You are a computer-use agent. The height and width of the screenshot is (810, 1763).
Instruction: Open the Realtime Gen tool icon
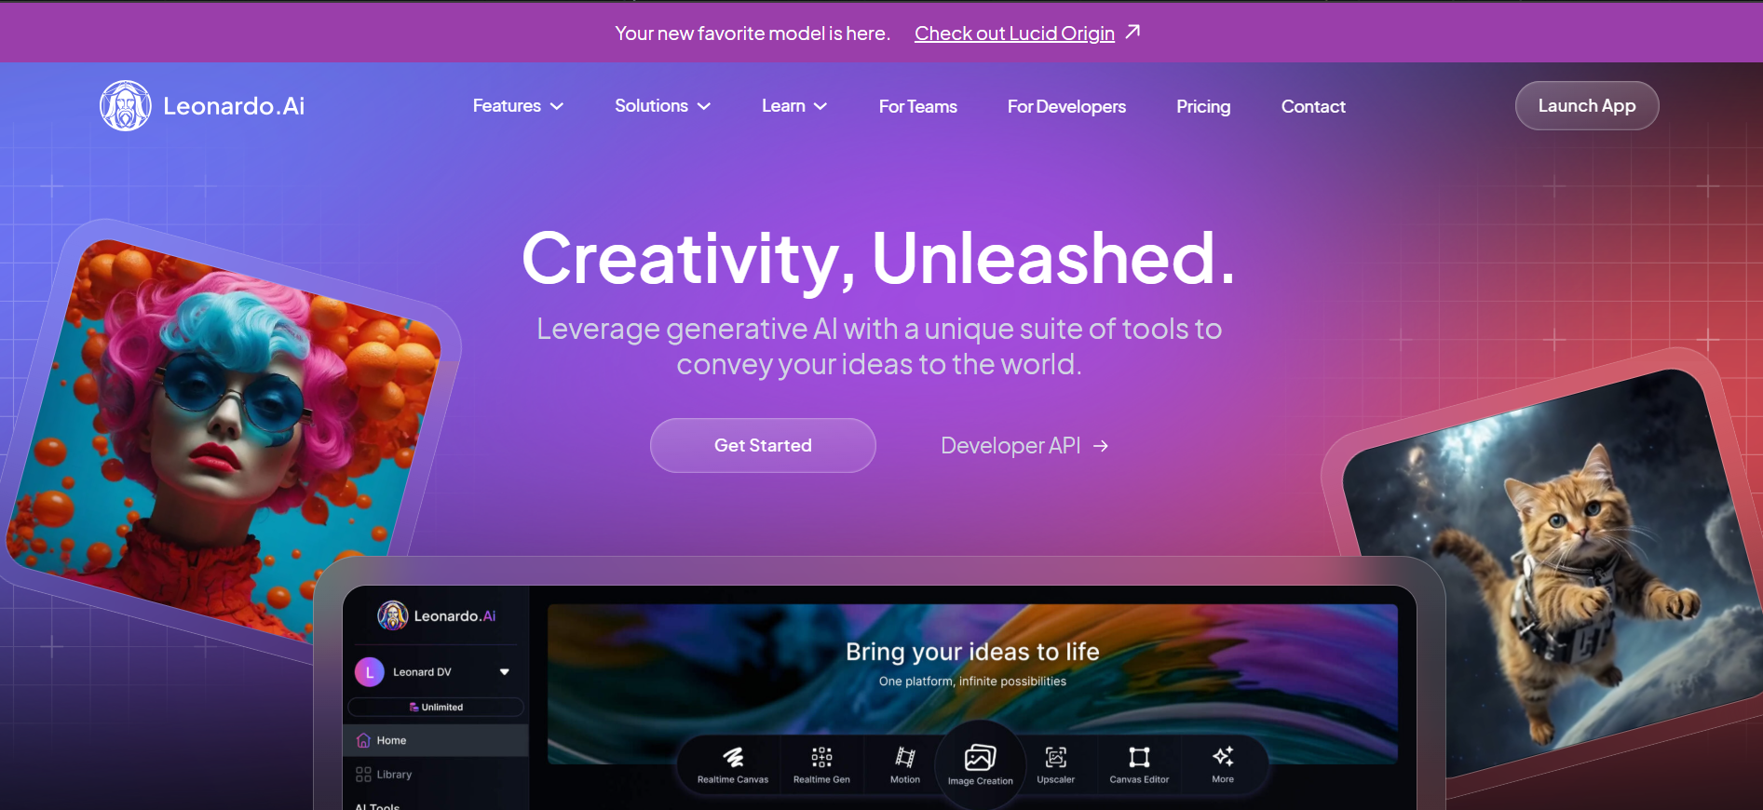821,757
